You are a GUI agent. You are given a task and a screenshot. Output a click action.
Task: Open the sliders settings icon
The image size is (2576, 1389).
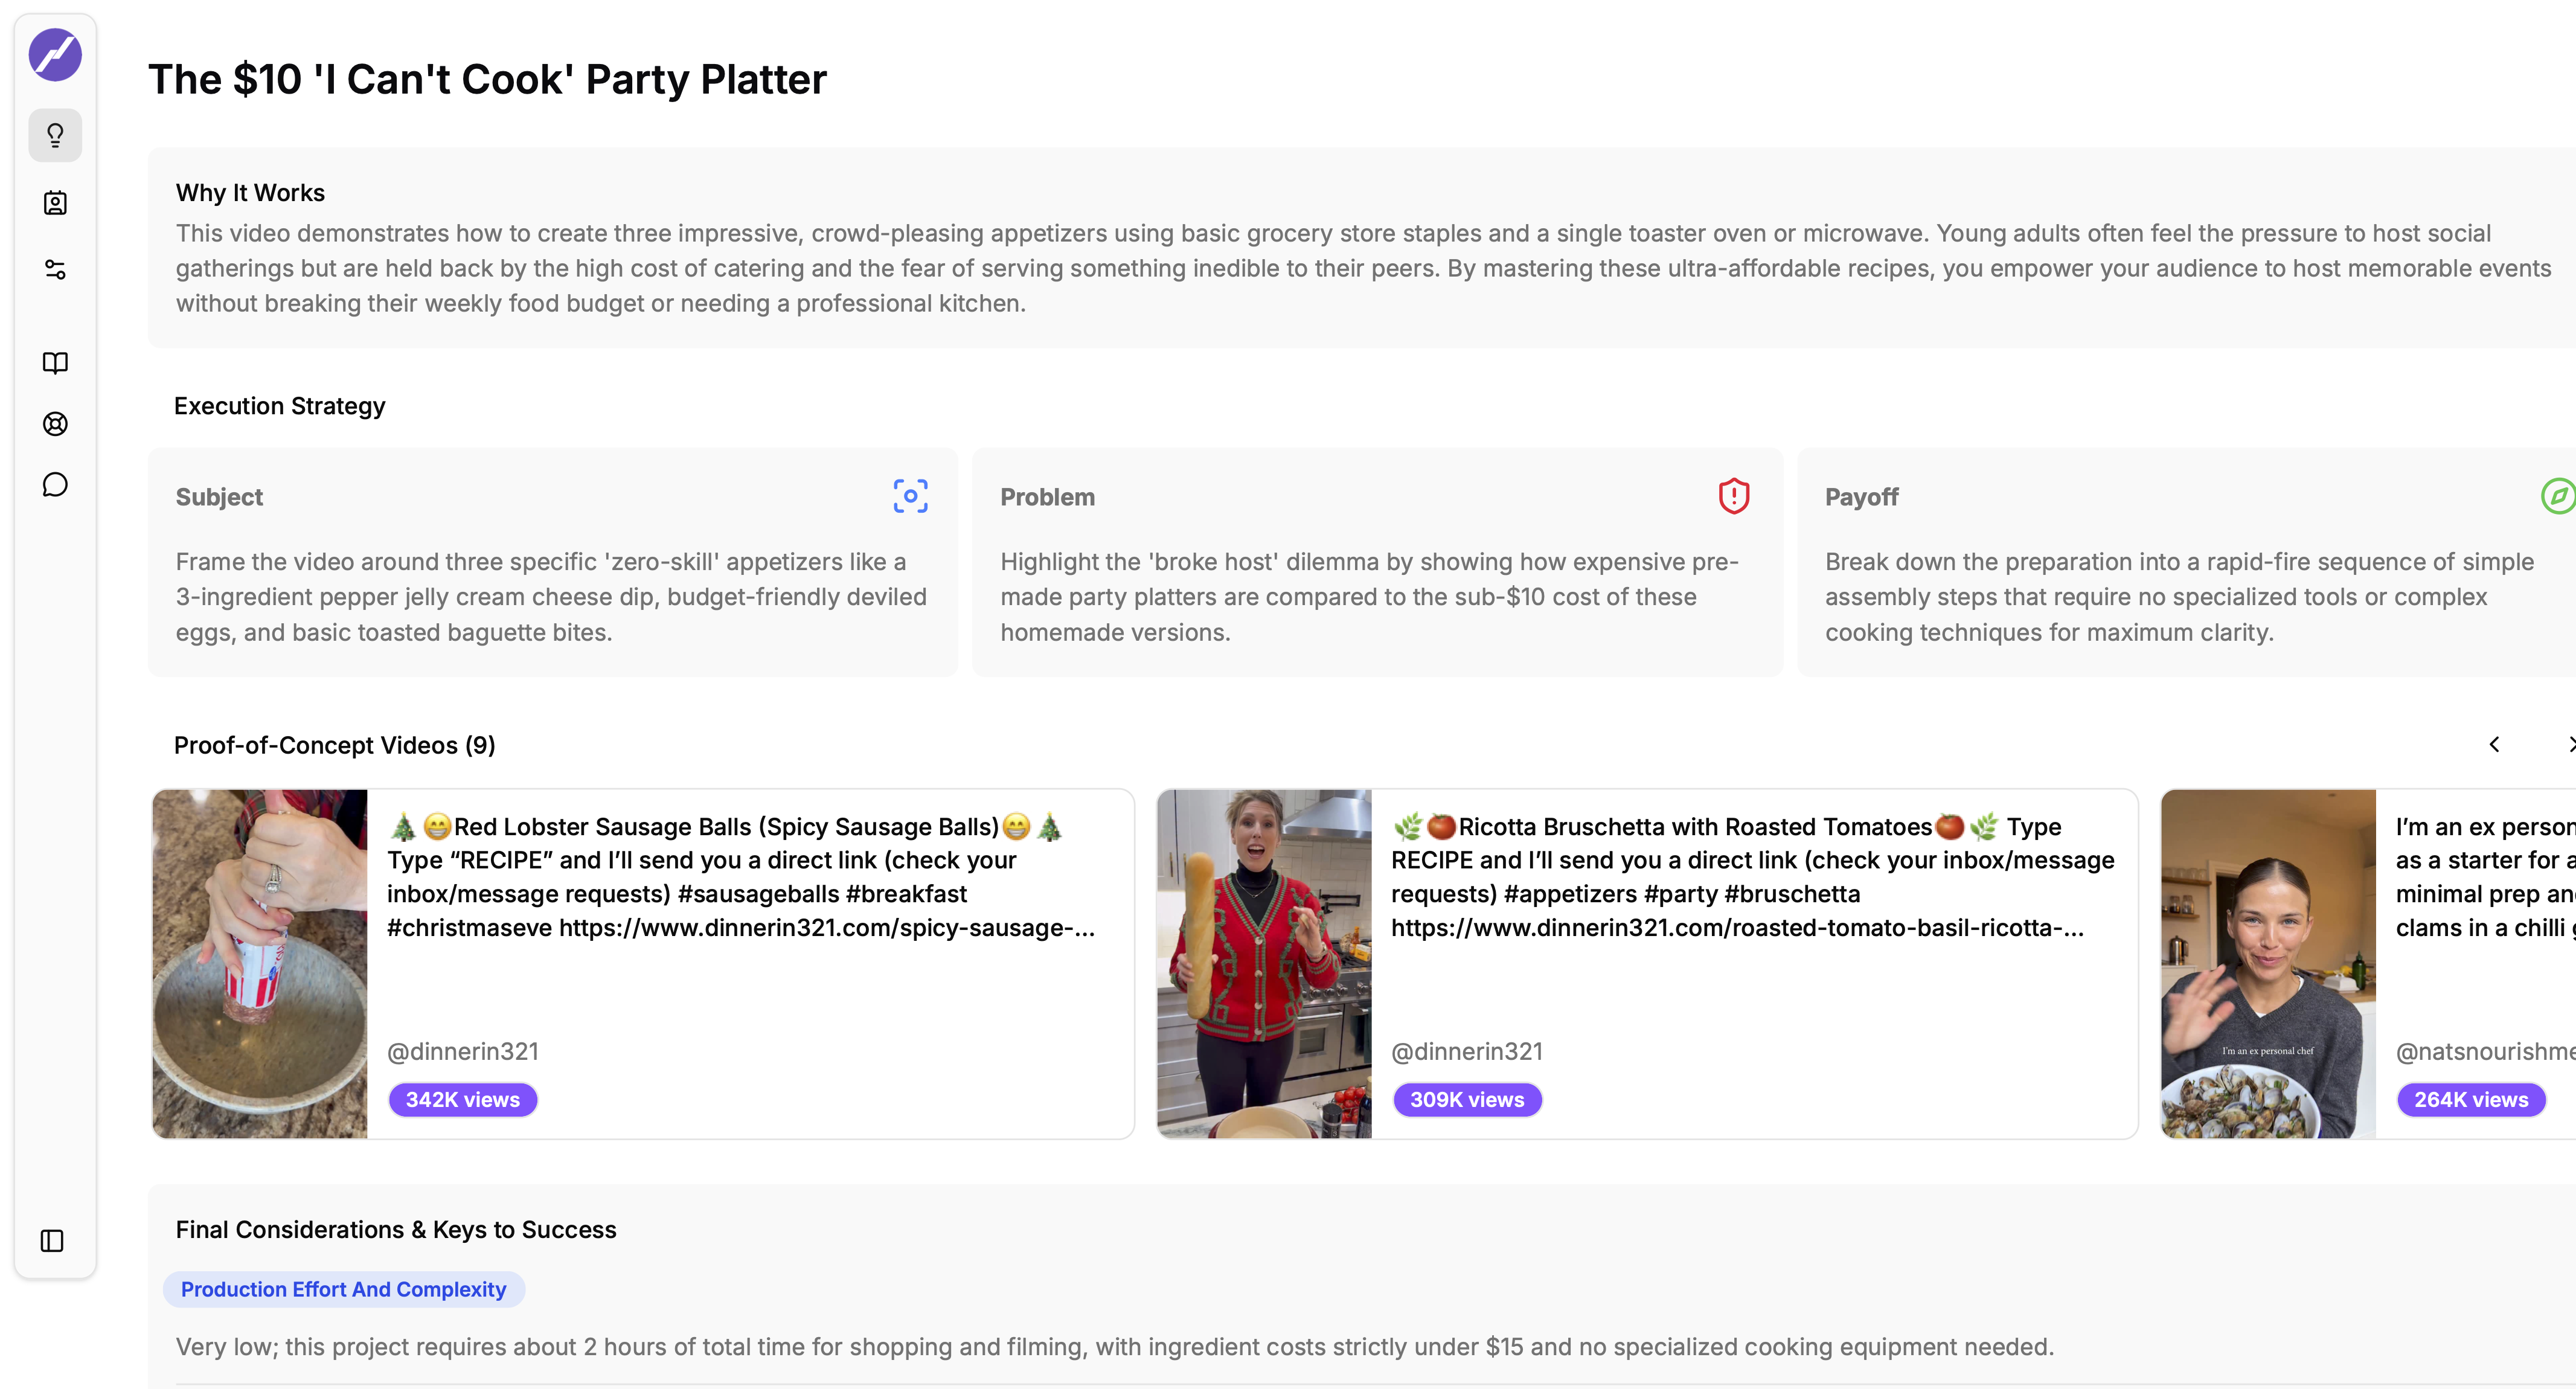pyautogui.click(x=55, y=269)
